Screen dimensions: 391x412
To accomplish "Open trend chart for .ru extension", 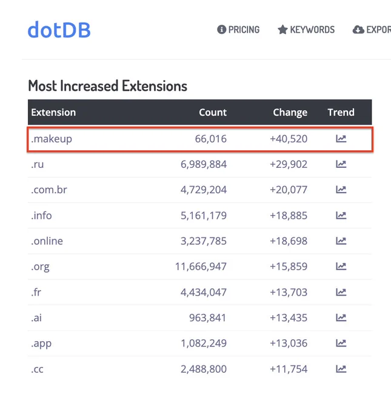I will click(341, 164).
